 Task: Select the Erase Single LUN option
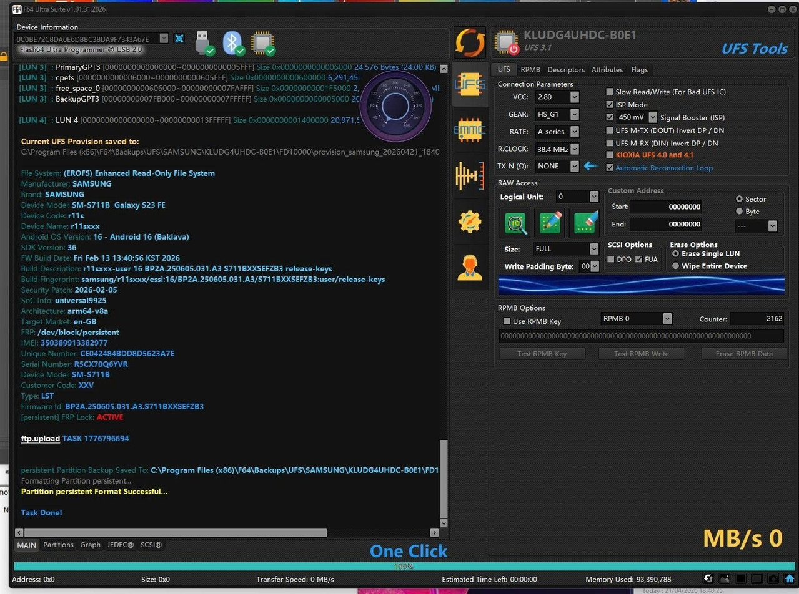pos(675,254)
